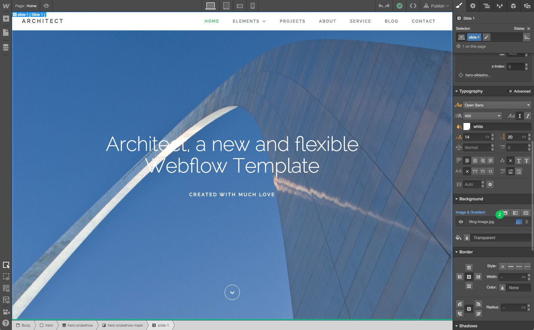Switch to mobile landscape viewport
Image resolution: width=534 pixels, height=330 pixels.
point(240,6)
